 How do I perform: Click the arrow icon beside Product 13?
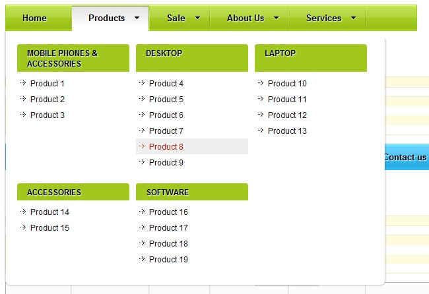pyautogui.click(x=261, y=131)
